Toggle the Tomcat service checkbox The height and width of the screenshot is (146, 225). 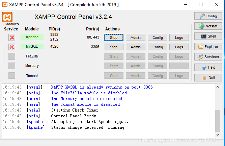click(12, 76)
